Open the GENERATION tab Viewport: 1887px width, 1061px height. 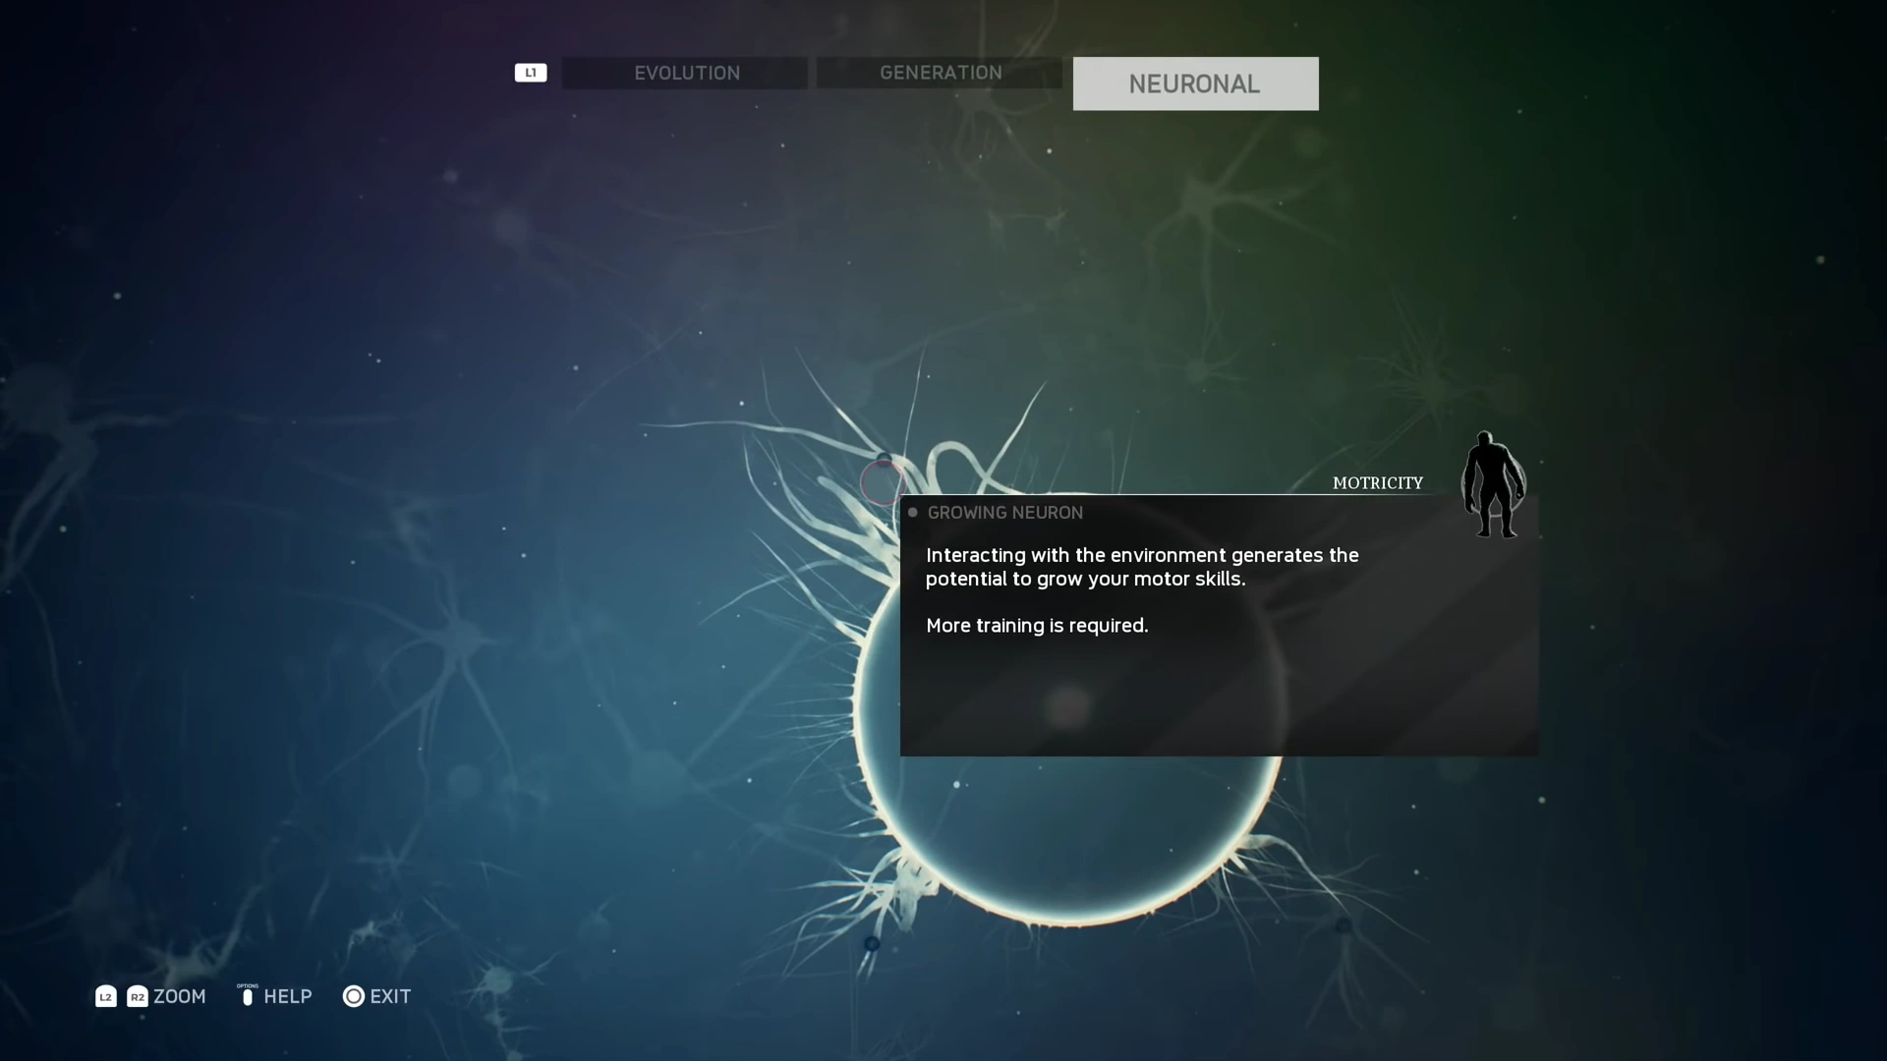coord(940,73)
